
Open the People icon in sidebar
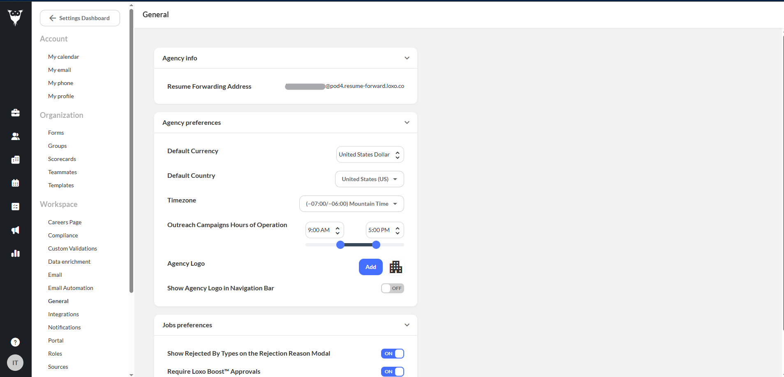pyautogui.click(x=15, y=136)
